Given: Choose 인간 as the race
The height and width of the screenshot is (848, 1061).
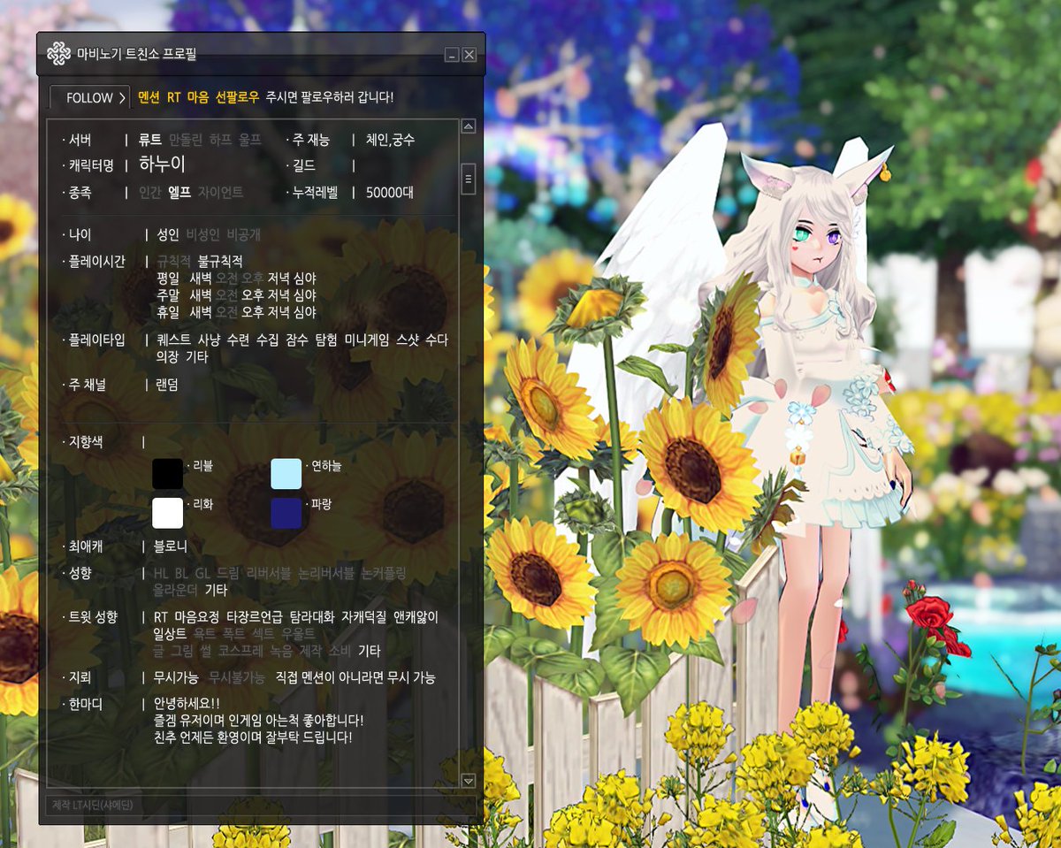Looking at the screenshot, I should (x=150, y=192).
